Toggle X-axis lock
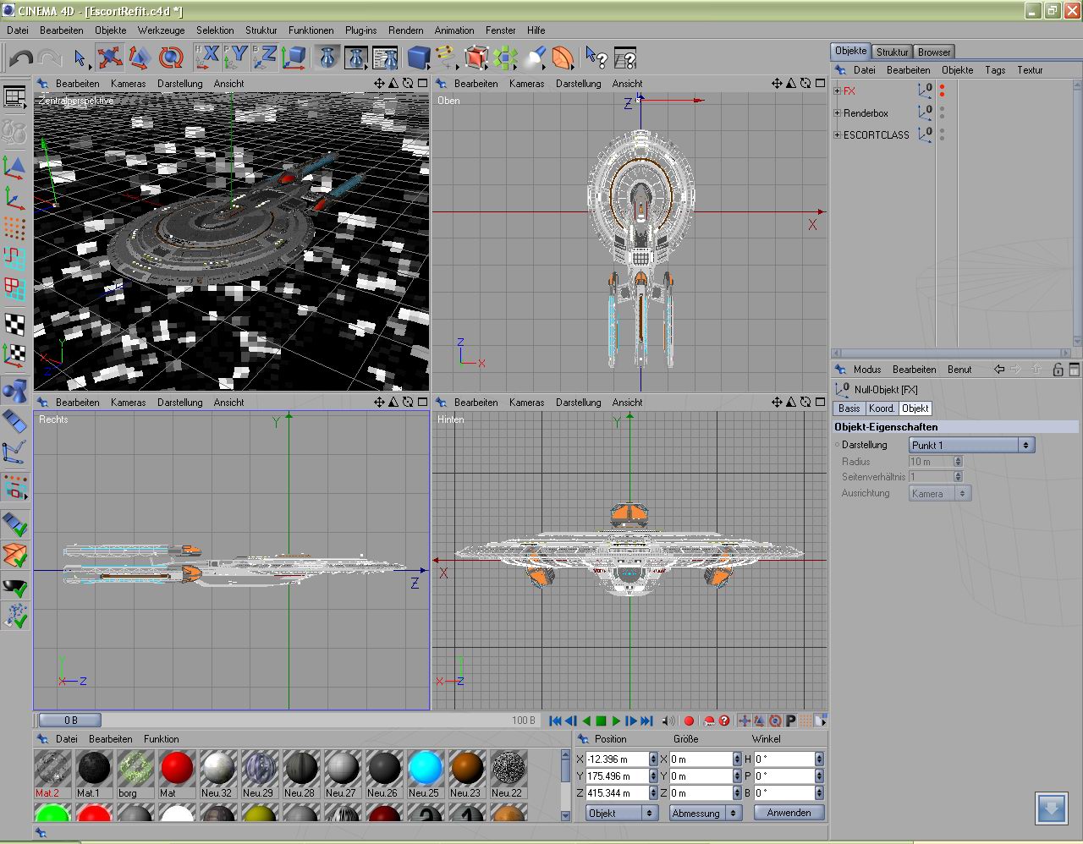 pyautogui.click(x=207, y=58)
